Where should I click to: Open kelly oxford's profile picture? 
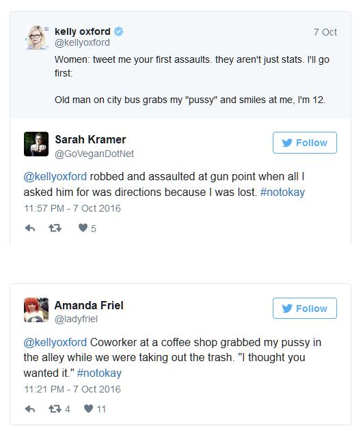(x=36, y=38)
